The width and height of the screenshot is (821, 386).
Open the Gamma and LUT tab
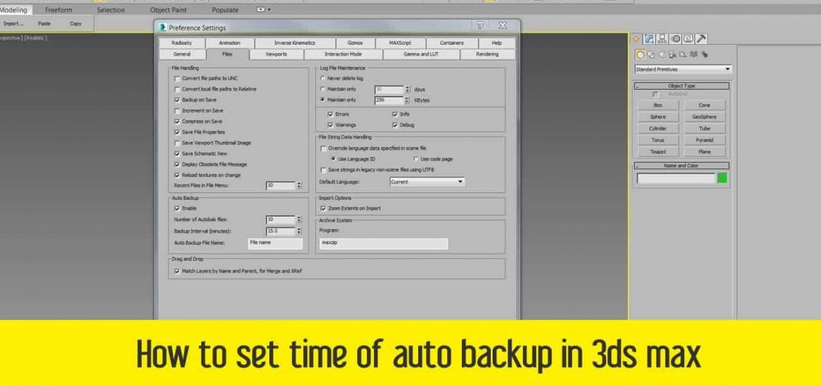(421, 54)
